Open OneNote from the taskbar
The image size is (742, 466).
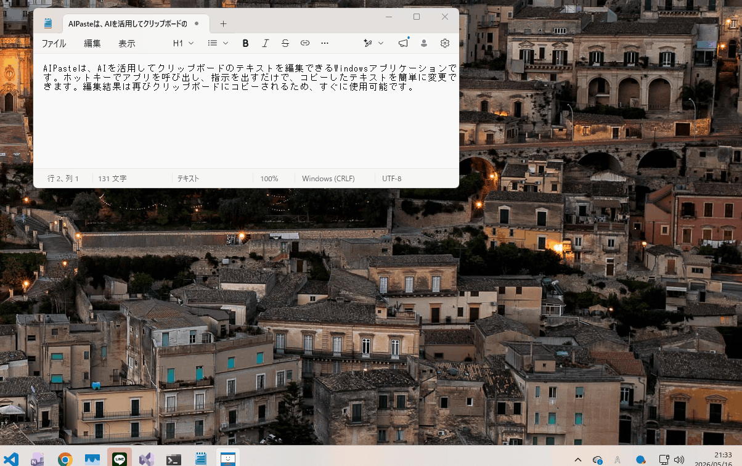point(38,459)
